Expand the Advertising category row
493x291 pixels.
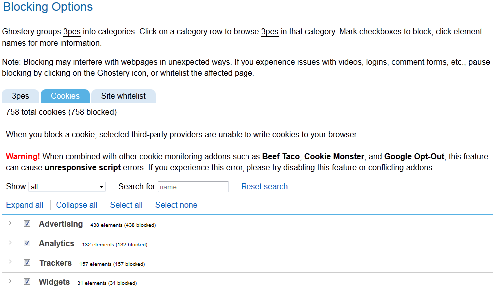coord(10,224)
